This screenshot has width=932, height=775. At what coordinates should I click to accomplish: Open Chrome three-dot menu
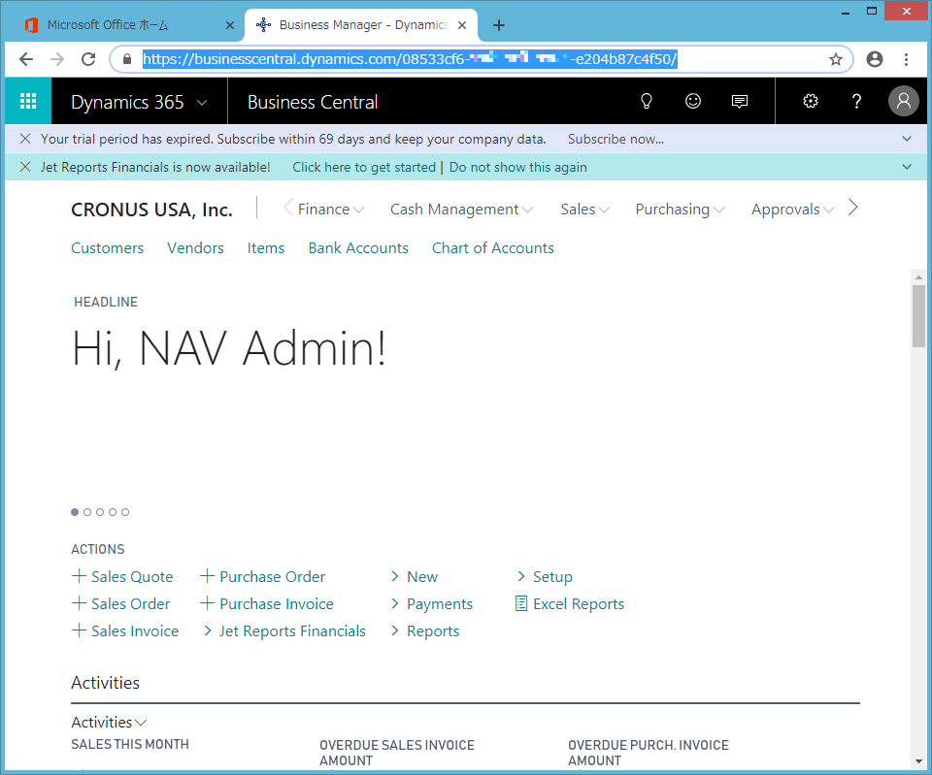click(x=906, y=59)
